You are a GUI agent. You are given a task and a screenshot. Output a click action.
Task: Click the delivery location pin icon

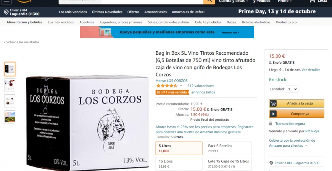click(6, 12)
